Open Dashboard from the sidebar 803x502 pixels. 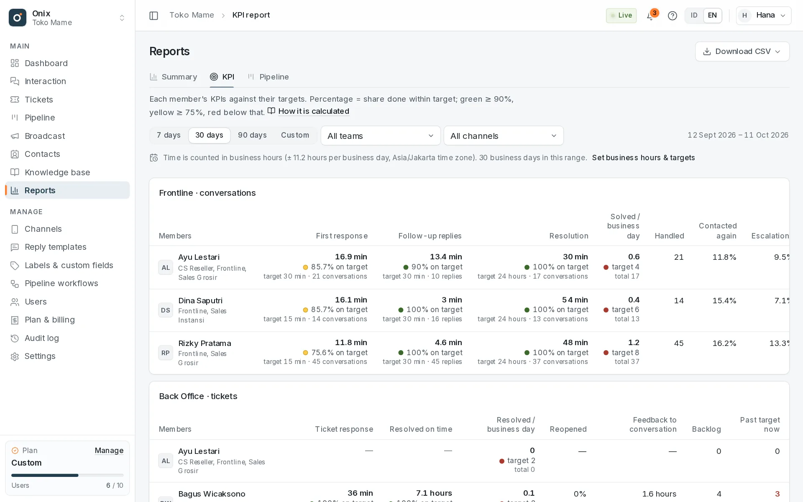(67, 63)
